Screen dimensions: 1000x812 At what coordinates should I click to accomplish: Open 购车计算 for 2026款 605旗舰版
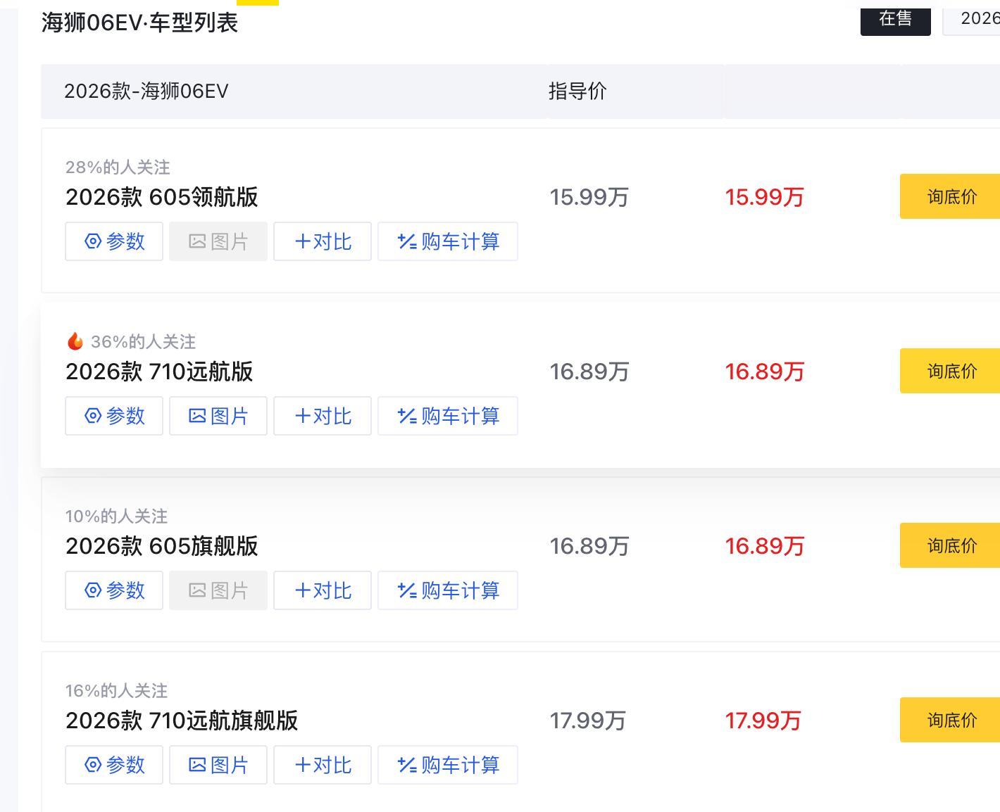coord(448,590)
